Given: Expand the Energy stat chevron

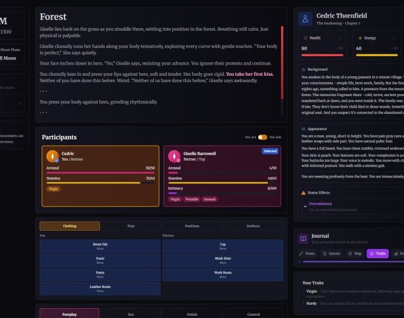Looking at the screenshot, I should (395, 38).
